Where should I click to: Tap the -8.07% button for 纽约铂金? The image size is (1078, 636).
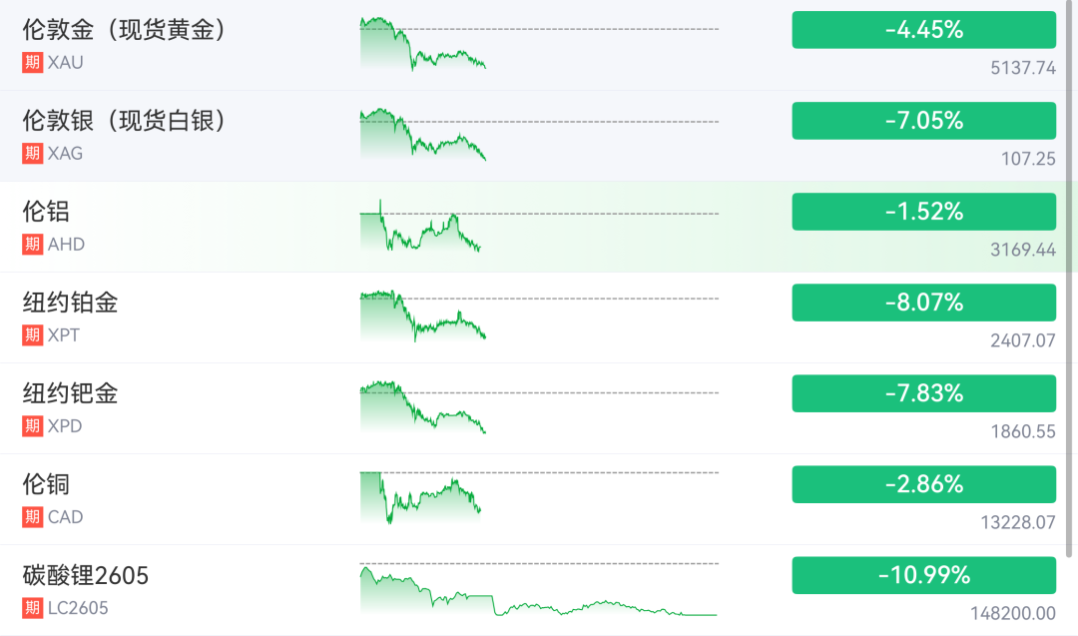pos(923,303)
